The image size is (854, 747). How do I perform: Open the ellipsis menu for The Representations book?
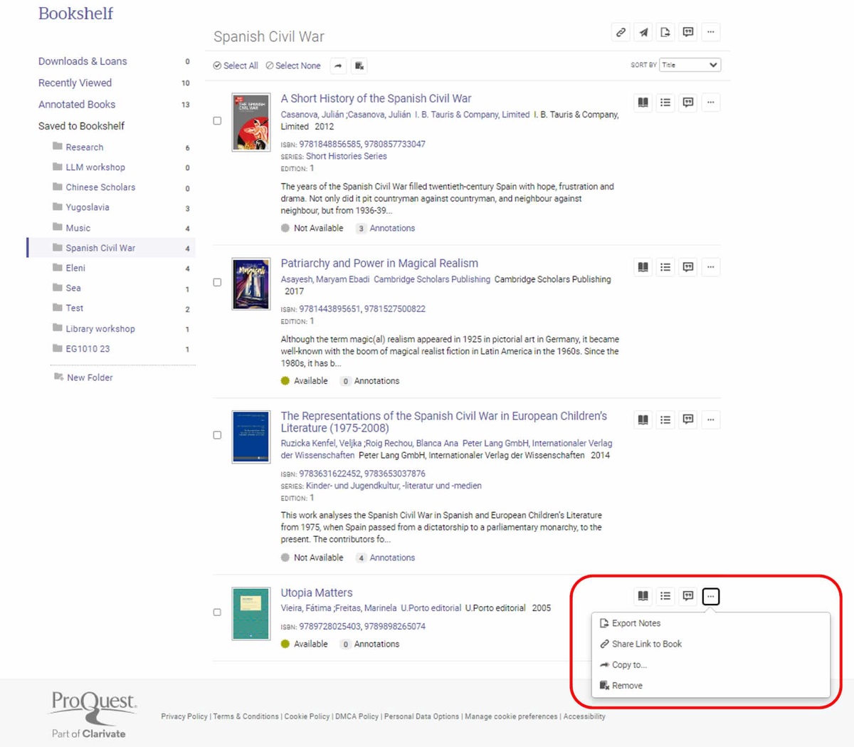coord(710,419)
